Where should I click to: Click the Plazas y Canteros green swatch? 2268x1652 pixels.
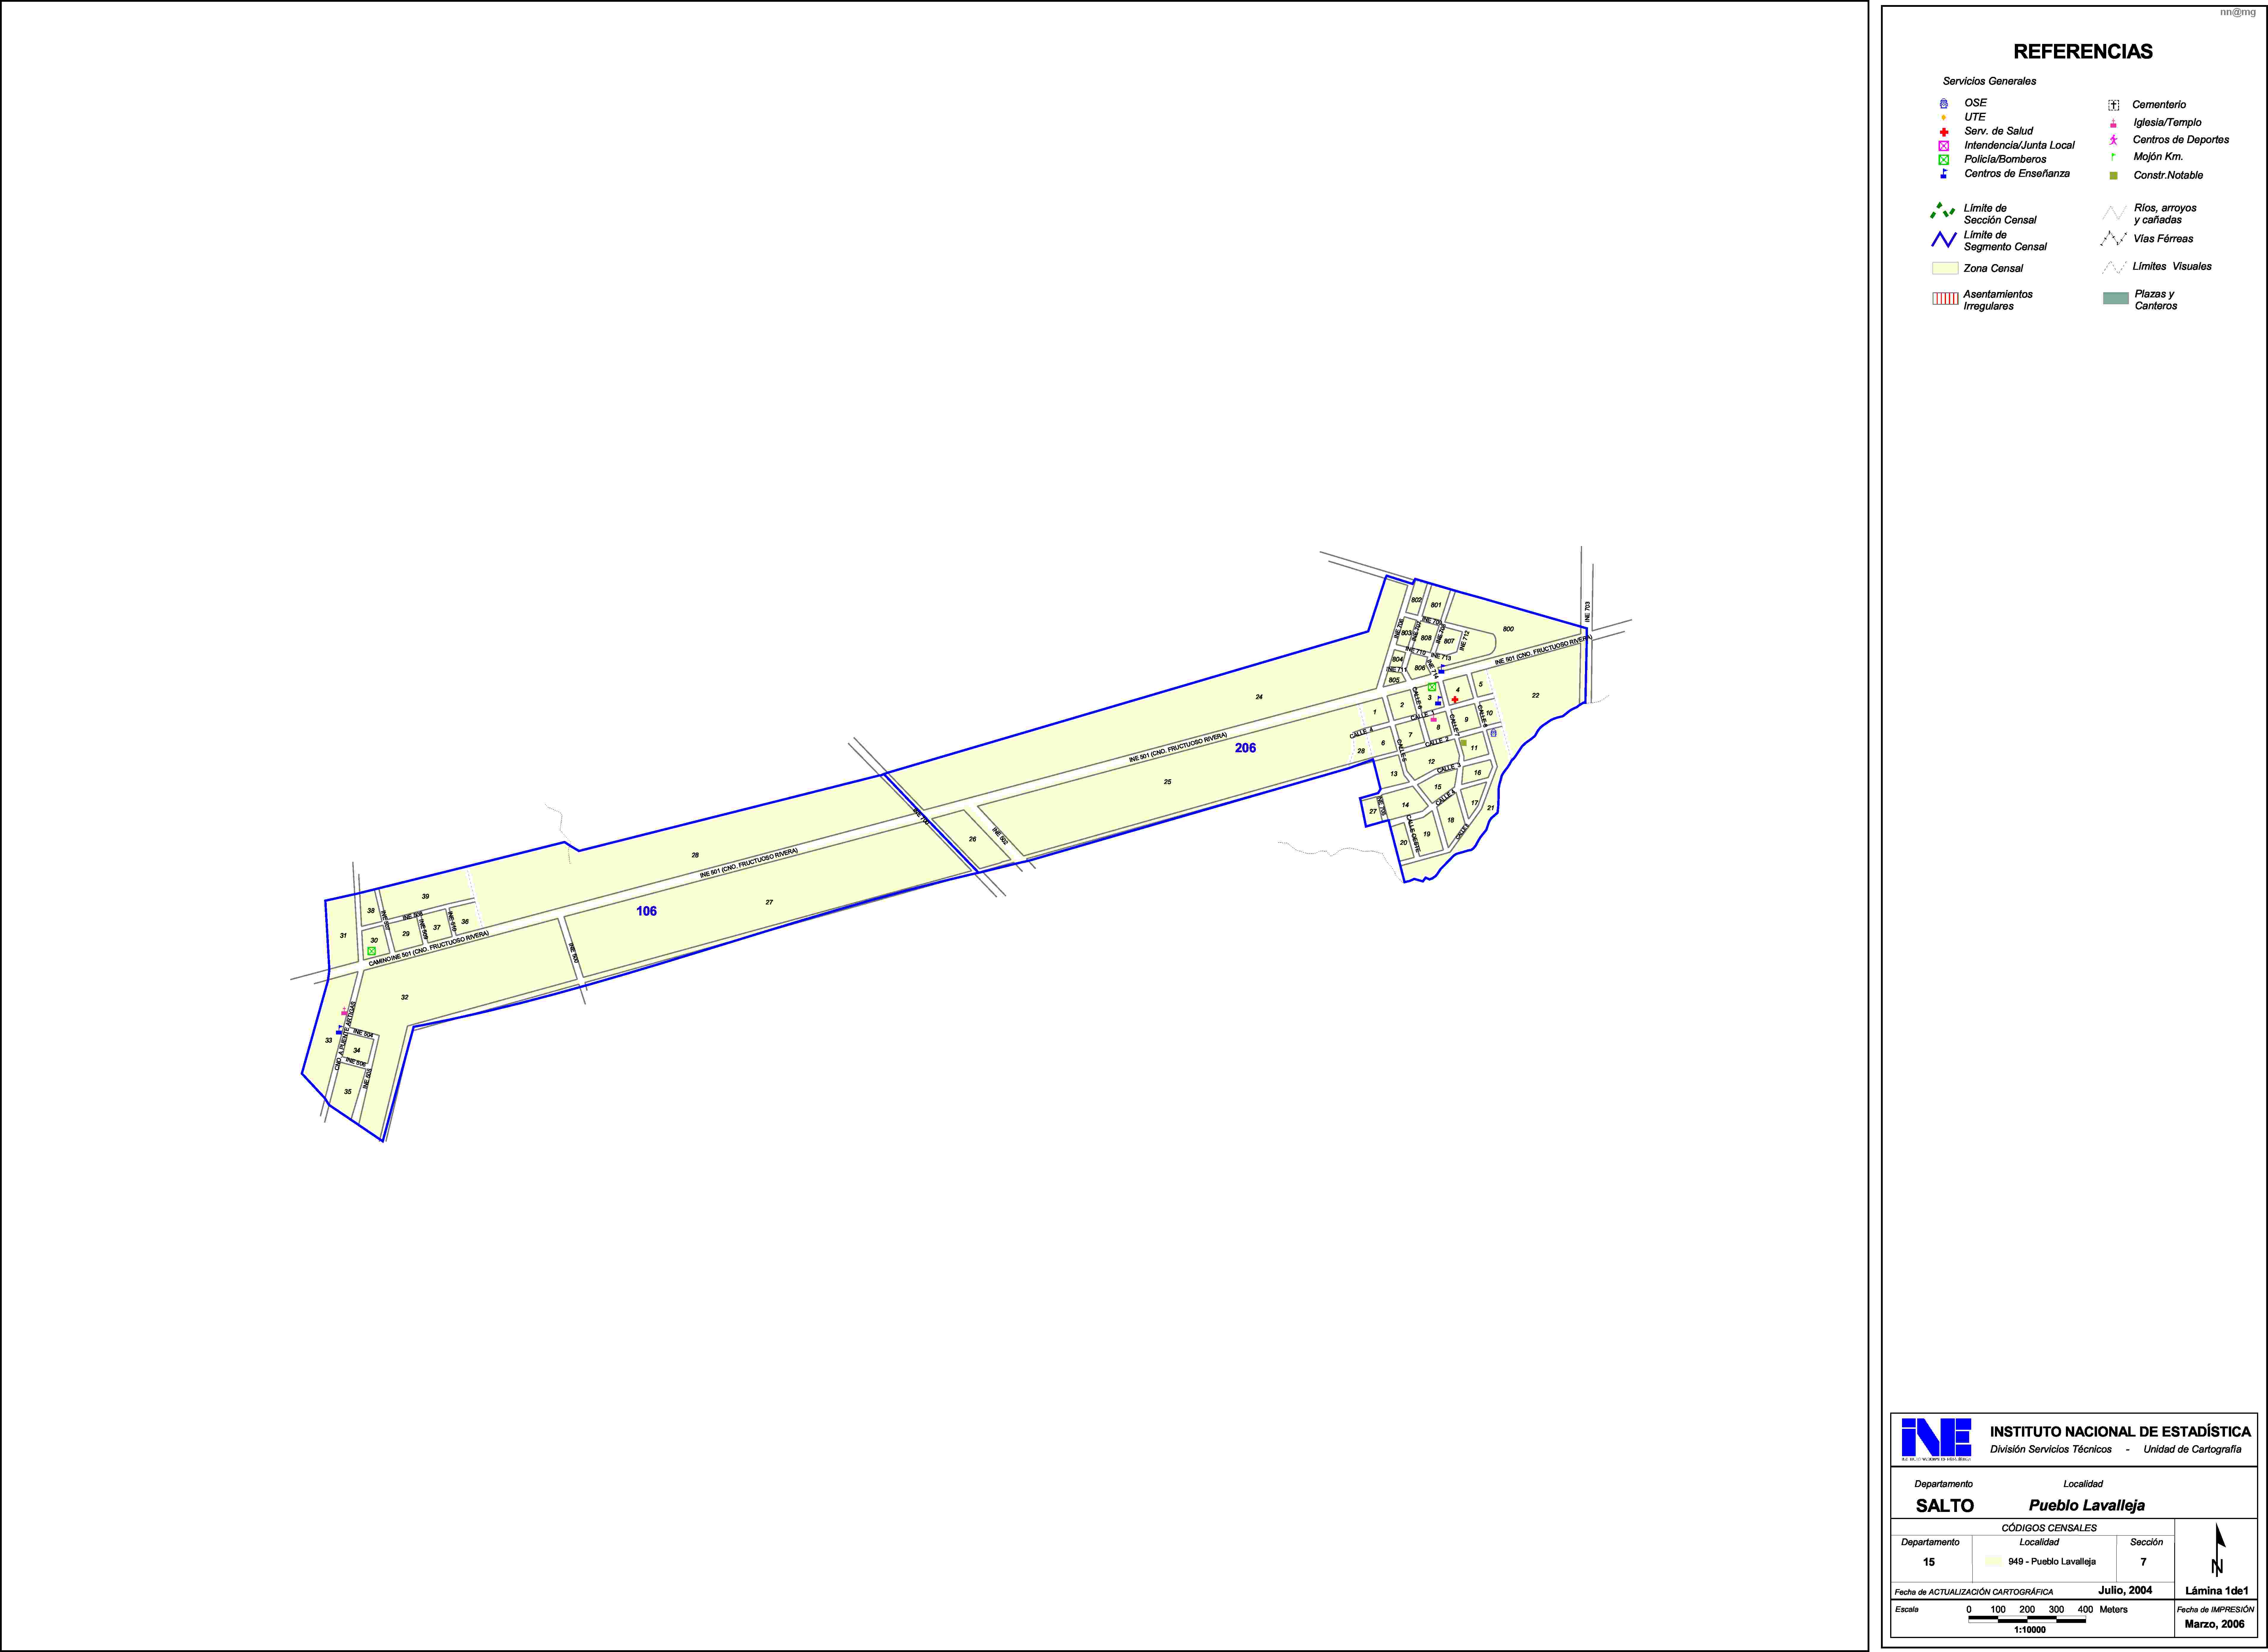pos(2116,298)
